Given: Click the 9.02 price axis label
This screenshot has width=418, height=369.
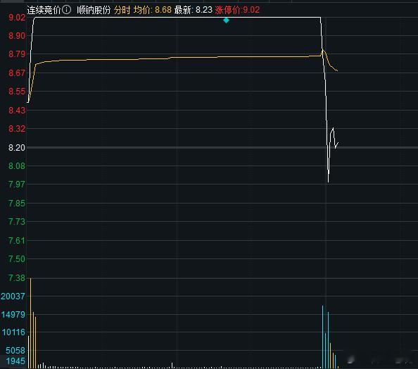Looking at the screenshot, I should tap(17, 18).
